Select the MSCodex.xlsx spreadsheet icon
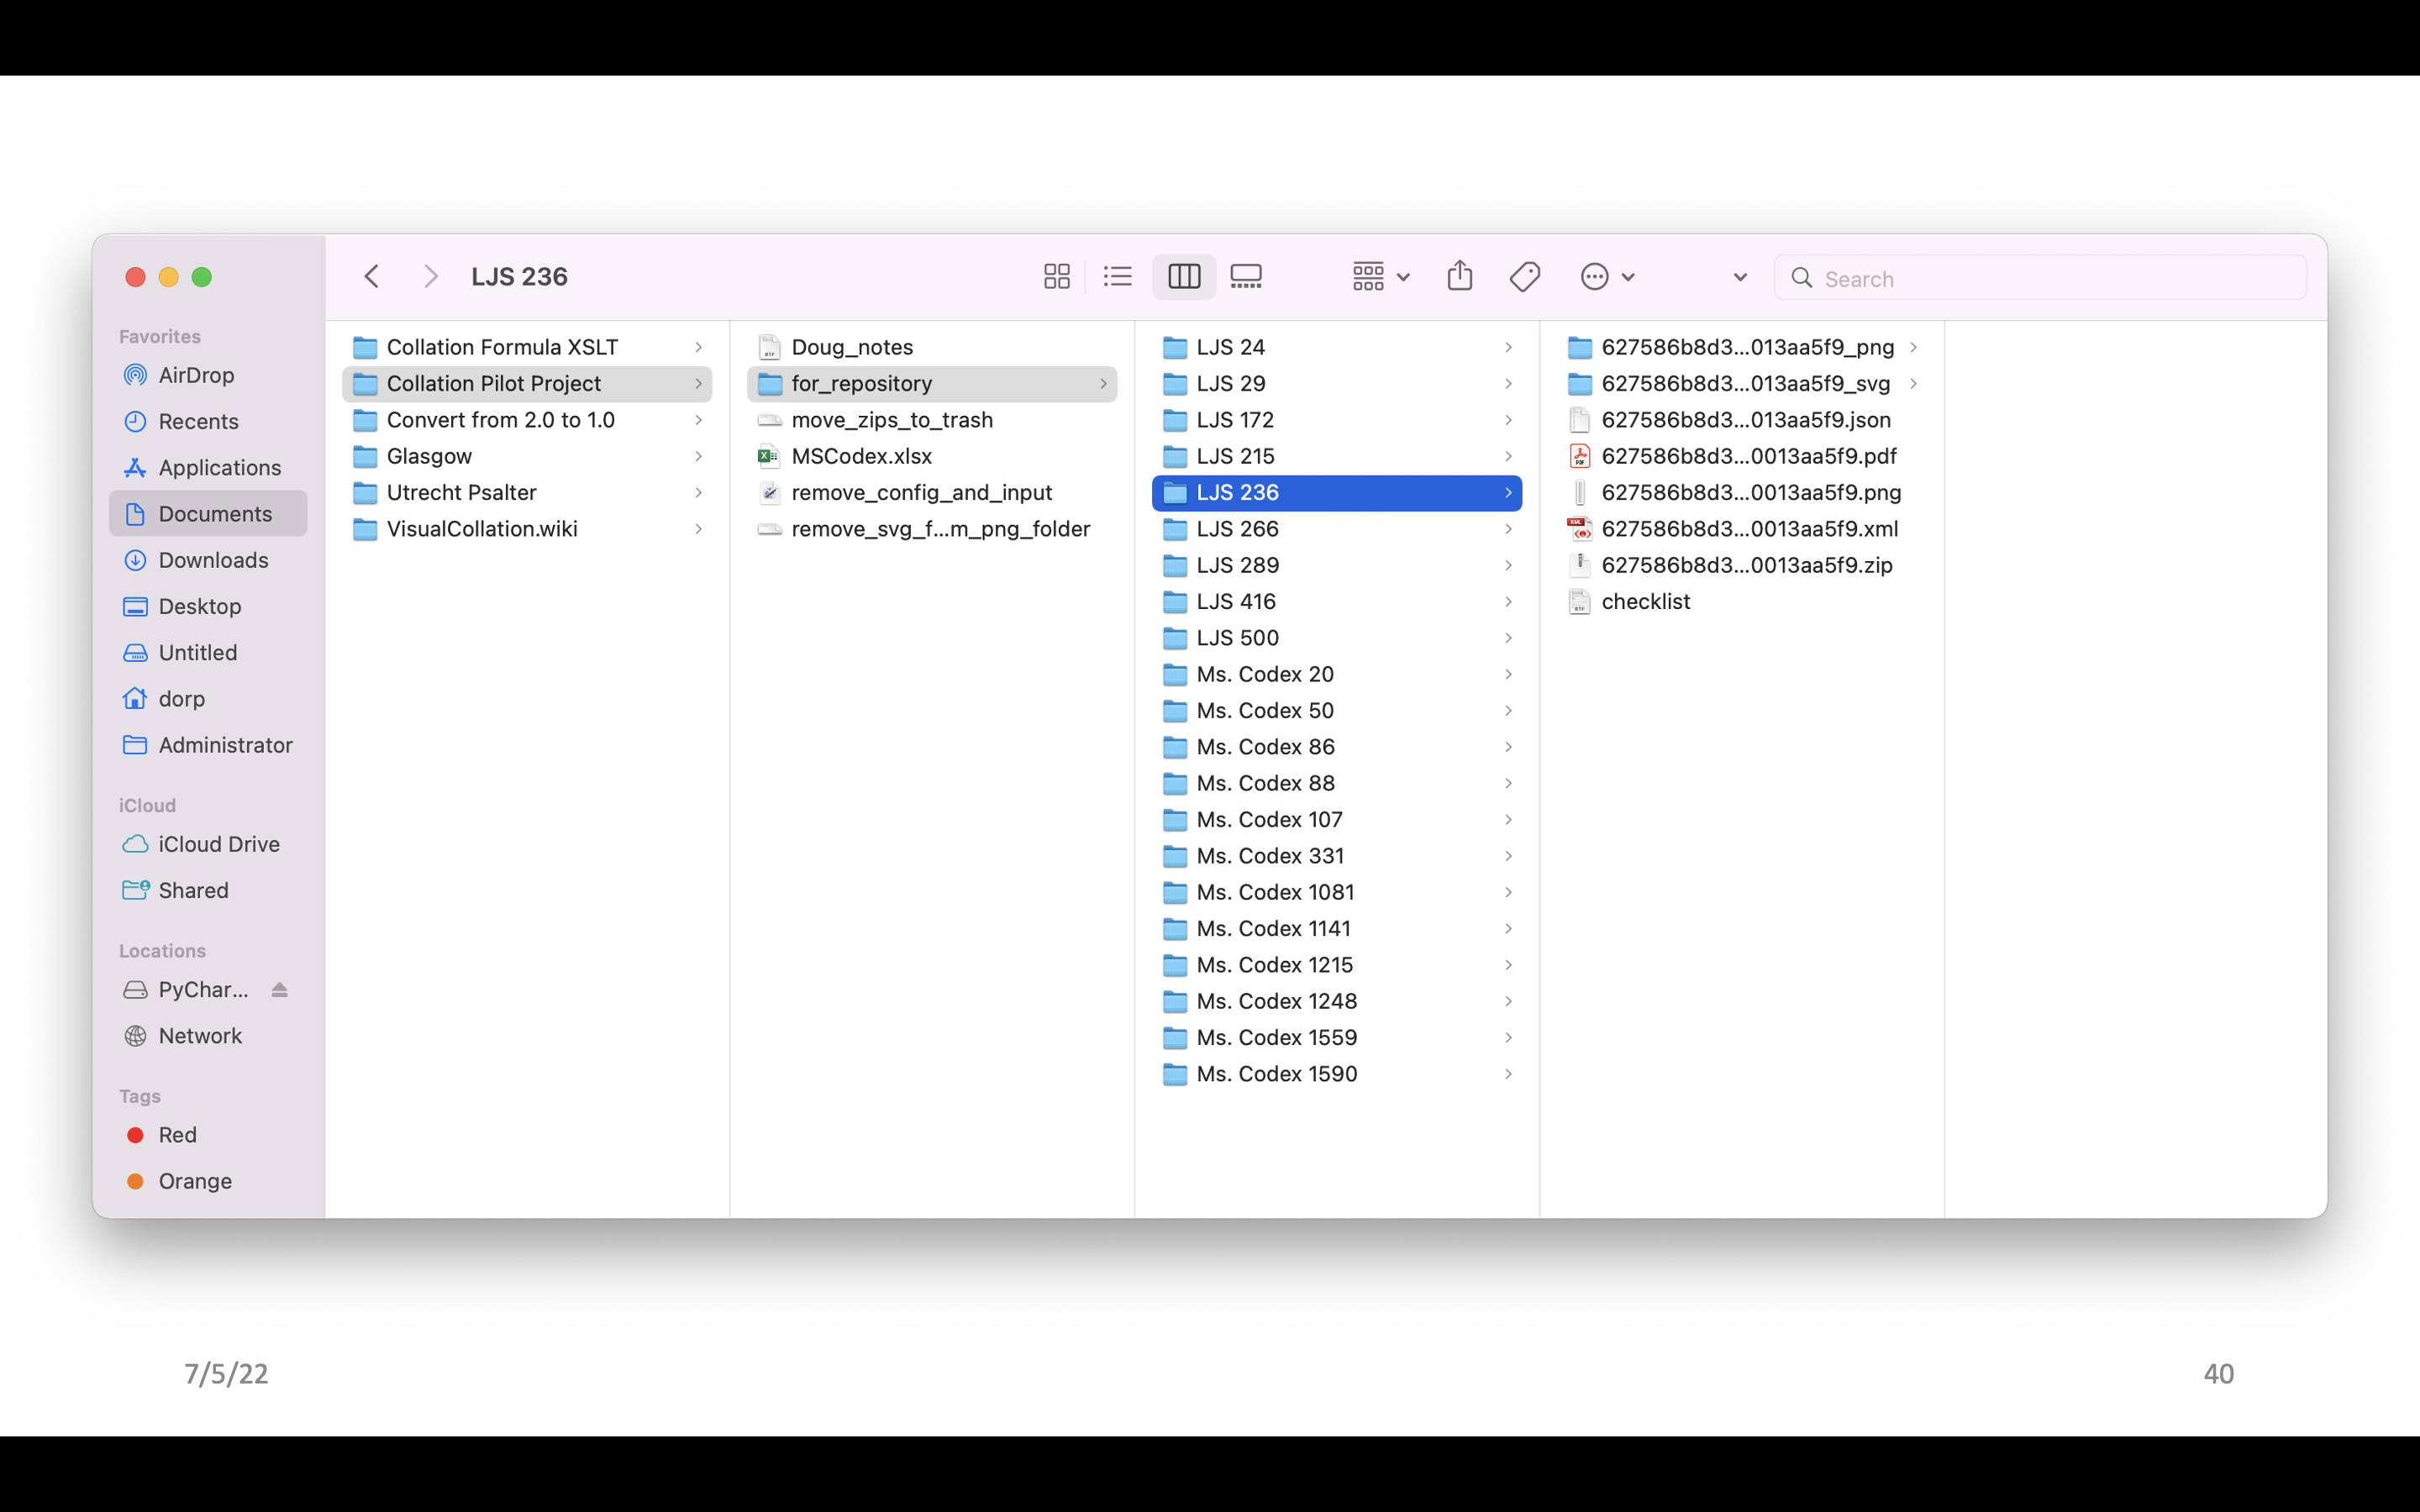 [769, 456]
